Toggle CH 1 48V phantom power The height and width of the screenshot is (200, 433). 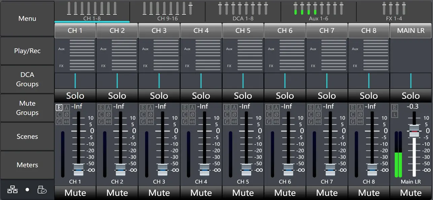66,121
